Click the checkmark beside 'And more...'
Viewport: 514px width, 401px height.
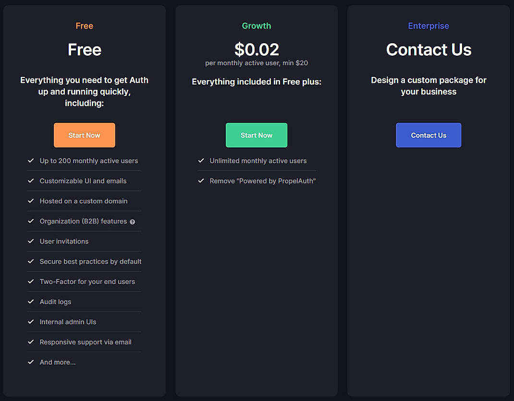pos(31,362)
